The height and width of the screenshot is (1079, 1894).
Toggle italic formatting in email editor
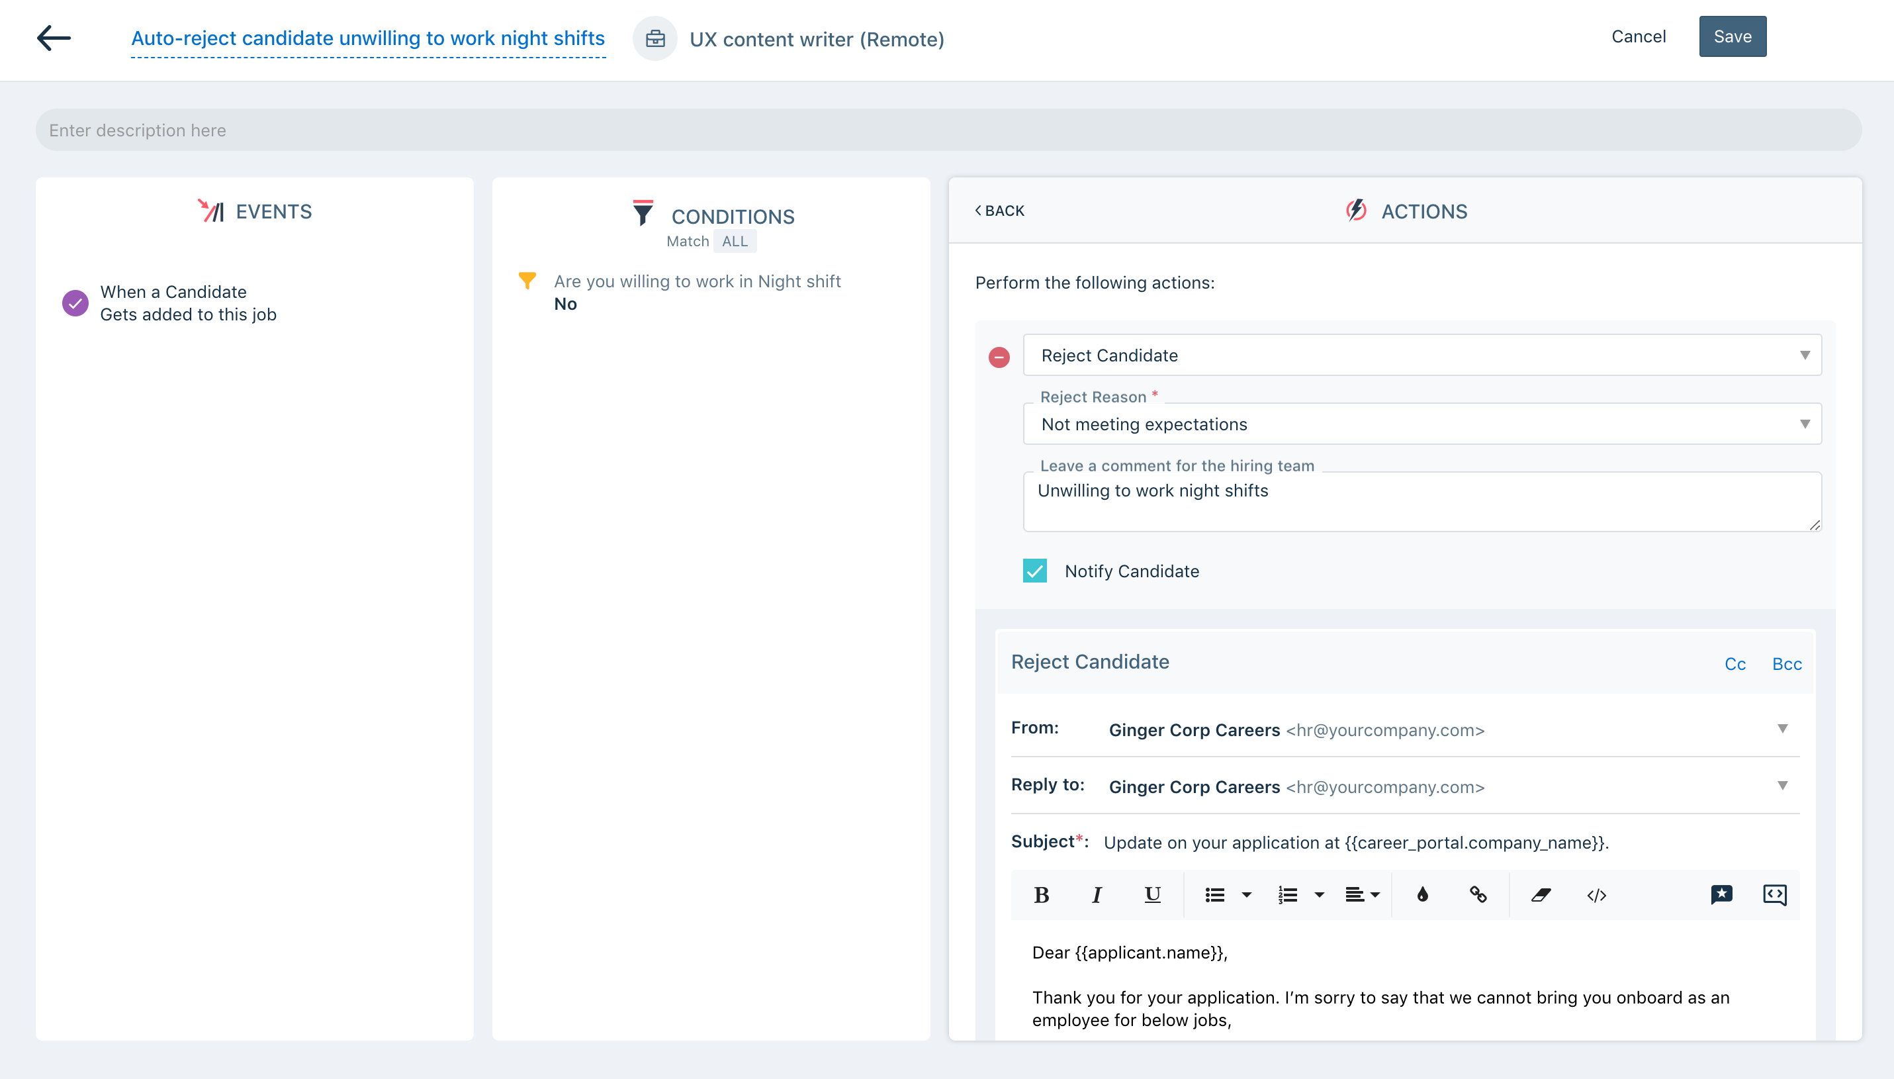pos(1097,895)
